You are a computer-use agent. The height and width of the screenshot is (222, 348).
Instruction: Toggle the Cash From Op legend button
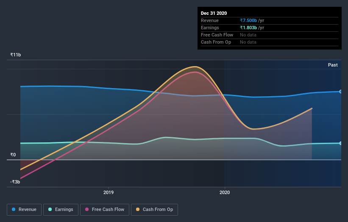click(x=154, y=210)
